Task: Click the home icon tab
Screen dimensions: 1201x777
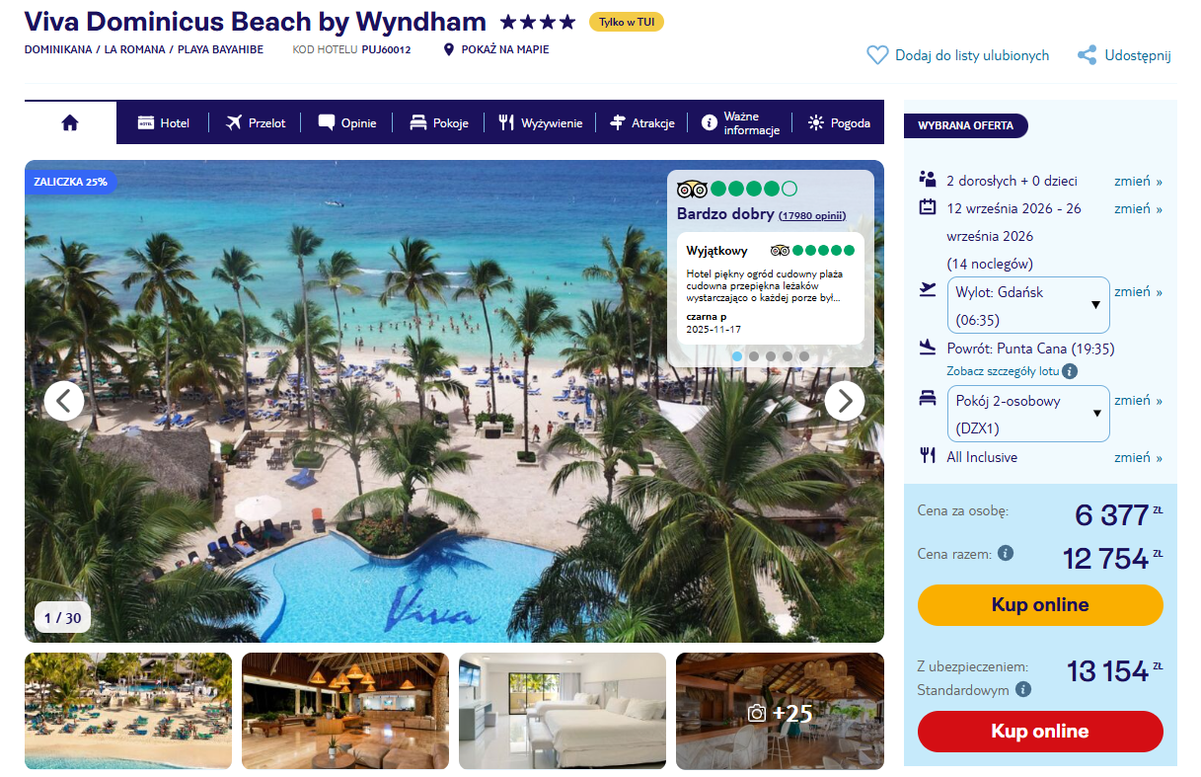Action: (x=70, y=122)
